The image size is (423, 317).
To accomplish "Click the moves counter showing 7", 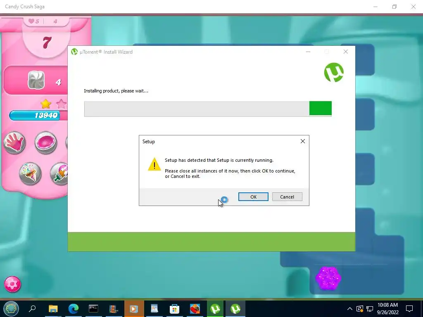I will [x=47, y=43].
